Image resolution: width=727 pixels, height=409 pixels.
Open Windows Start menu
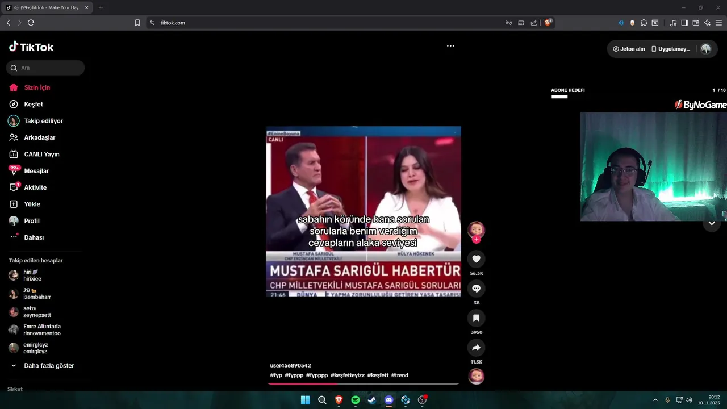(305, 400)
